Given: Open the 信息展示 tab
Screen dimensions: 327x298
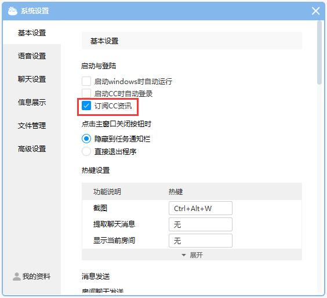Looking at the screenshot, I should click(32, 102).
